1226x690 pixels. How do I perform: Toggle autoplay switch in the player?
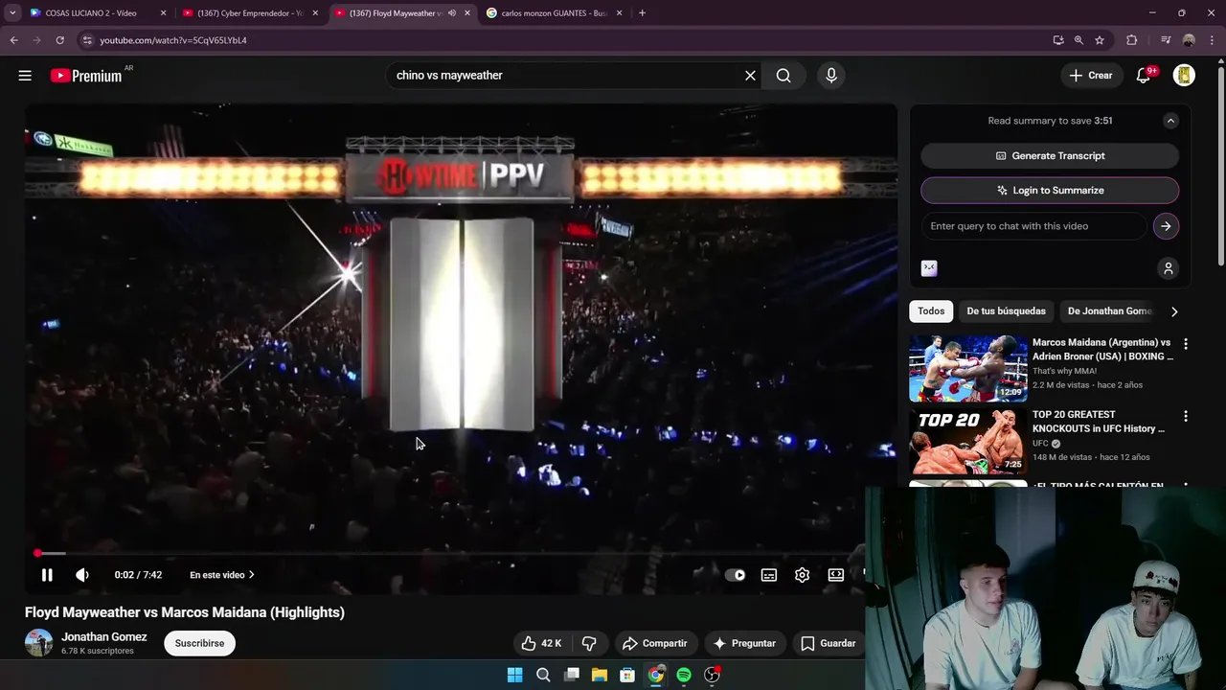[736, 575]
